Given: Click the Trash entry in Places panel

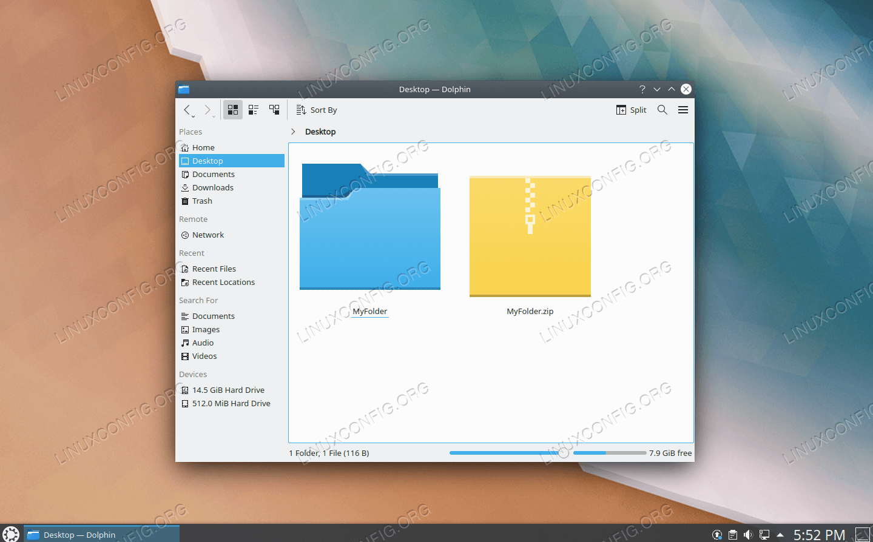Looking at the screenshot, I should pyautogui.click(x=203, y=201).
